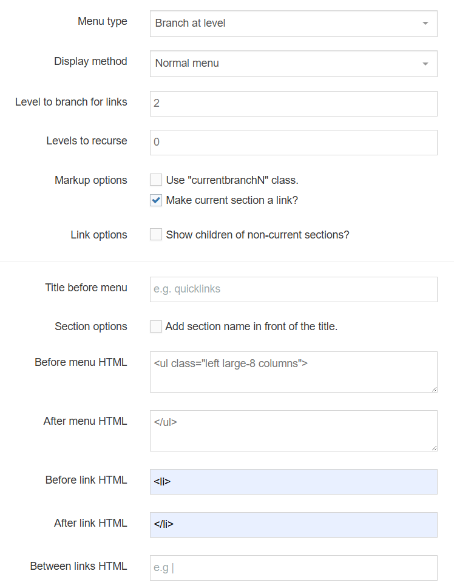Click the After menu HTML resize grip
This screenshot has height=588, width=454.
[433, 447]
